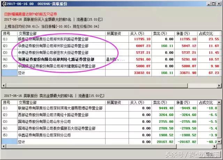The height and width of the screenshot is (160, 223).
Task: Click sell amount 9449.40
Action: (166, 108)
